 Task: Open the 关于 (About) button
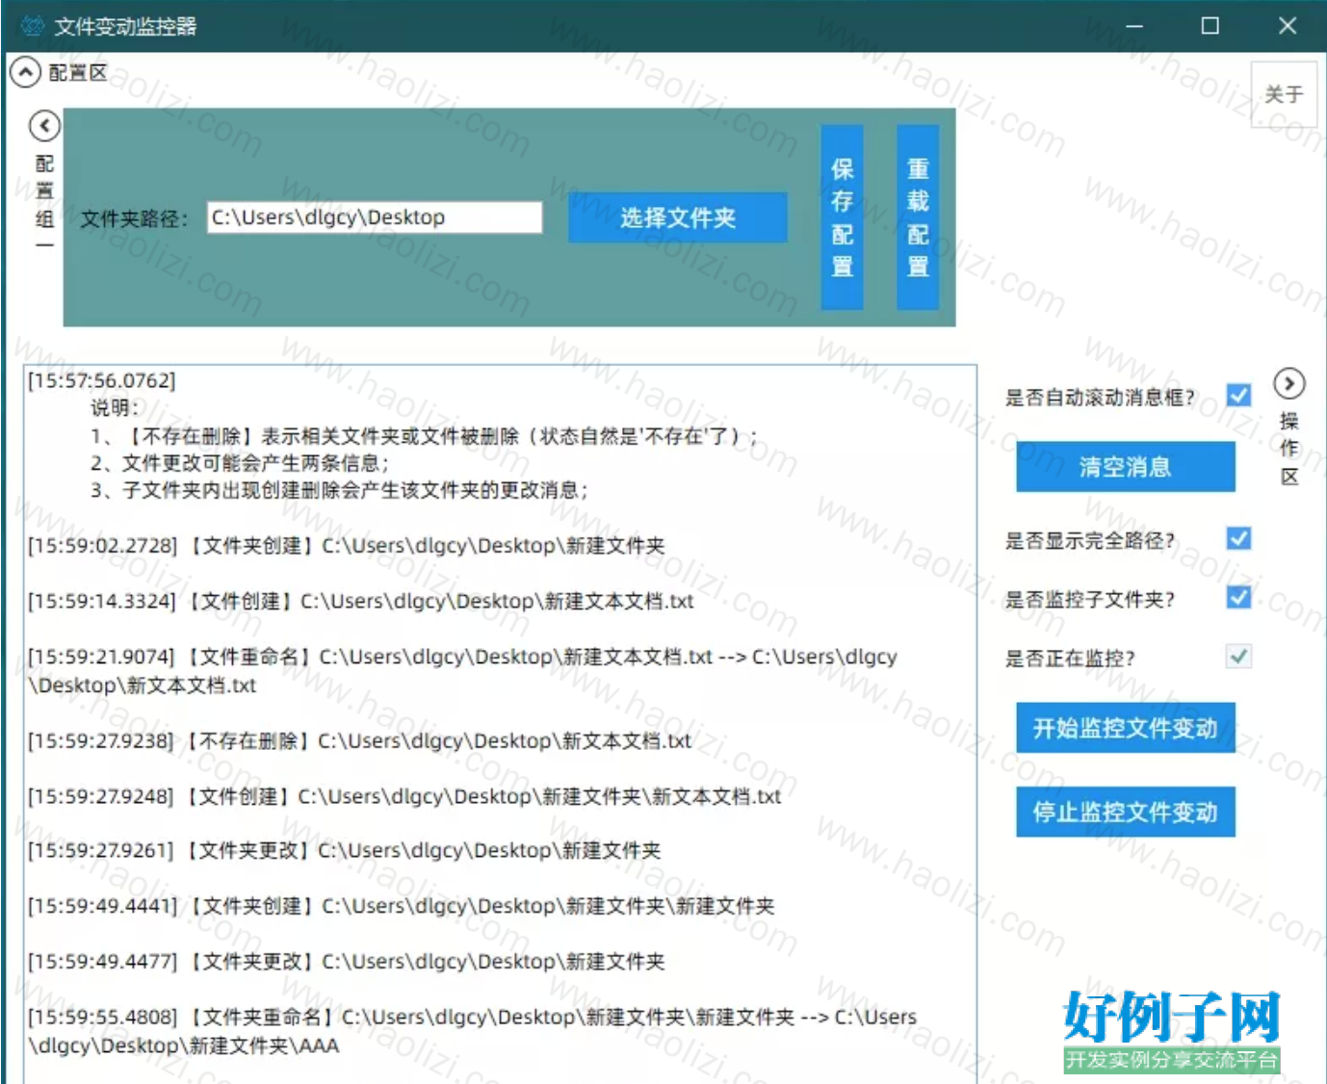pos(1284,94)
